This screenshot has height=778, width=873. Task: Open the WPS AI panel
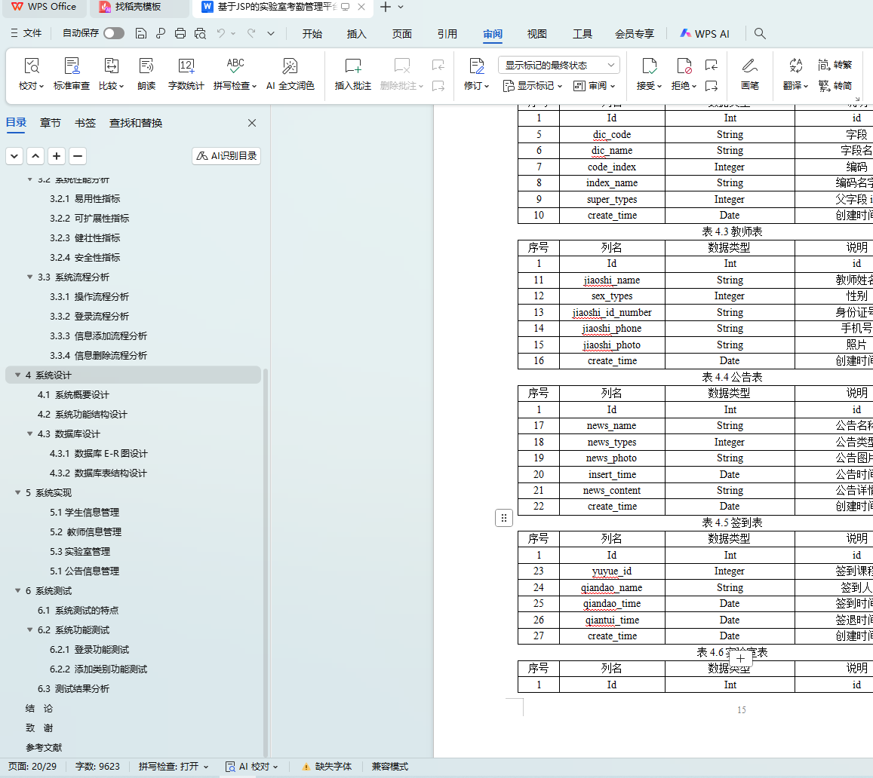704,33
